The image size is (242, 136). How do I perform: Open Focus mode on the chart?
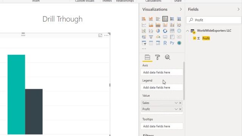[x=100, y=36]
